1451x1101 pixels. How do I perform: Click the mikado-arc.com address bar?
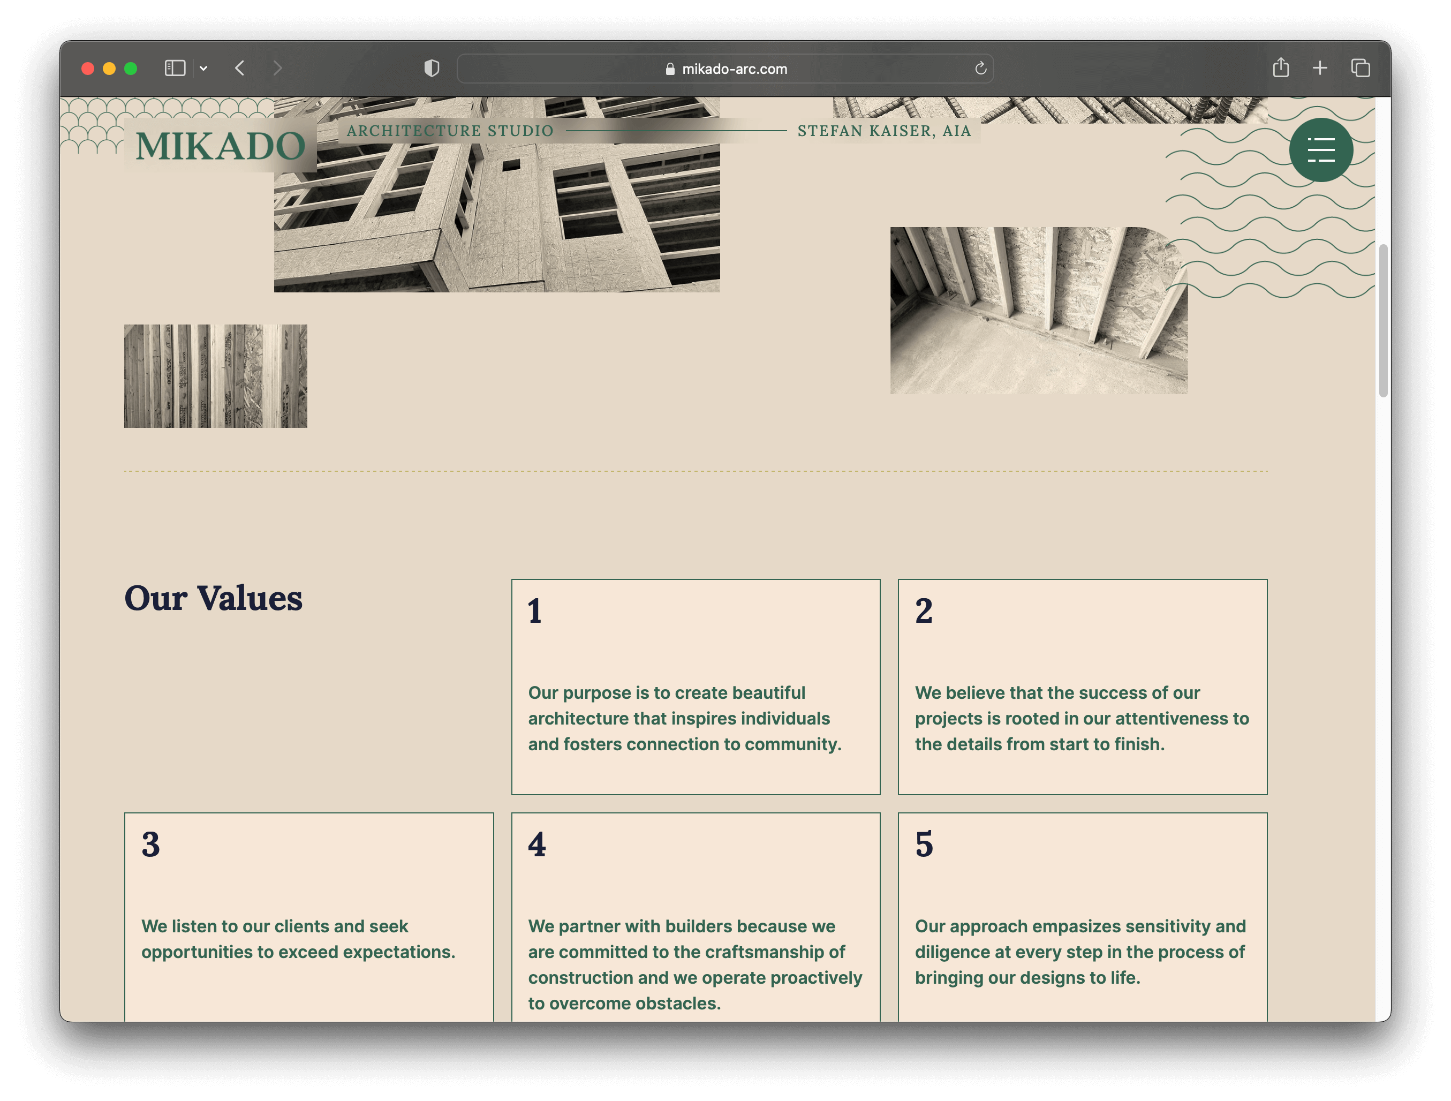[725, 68]
